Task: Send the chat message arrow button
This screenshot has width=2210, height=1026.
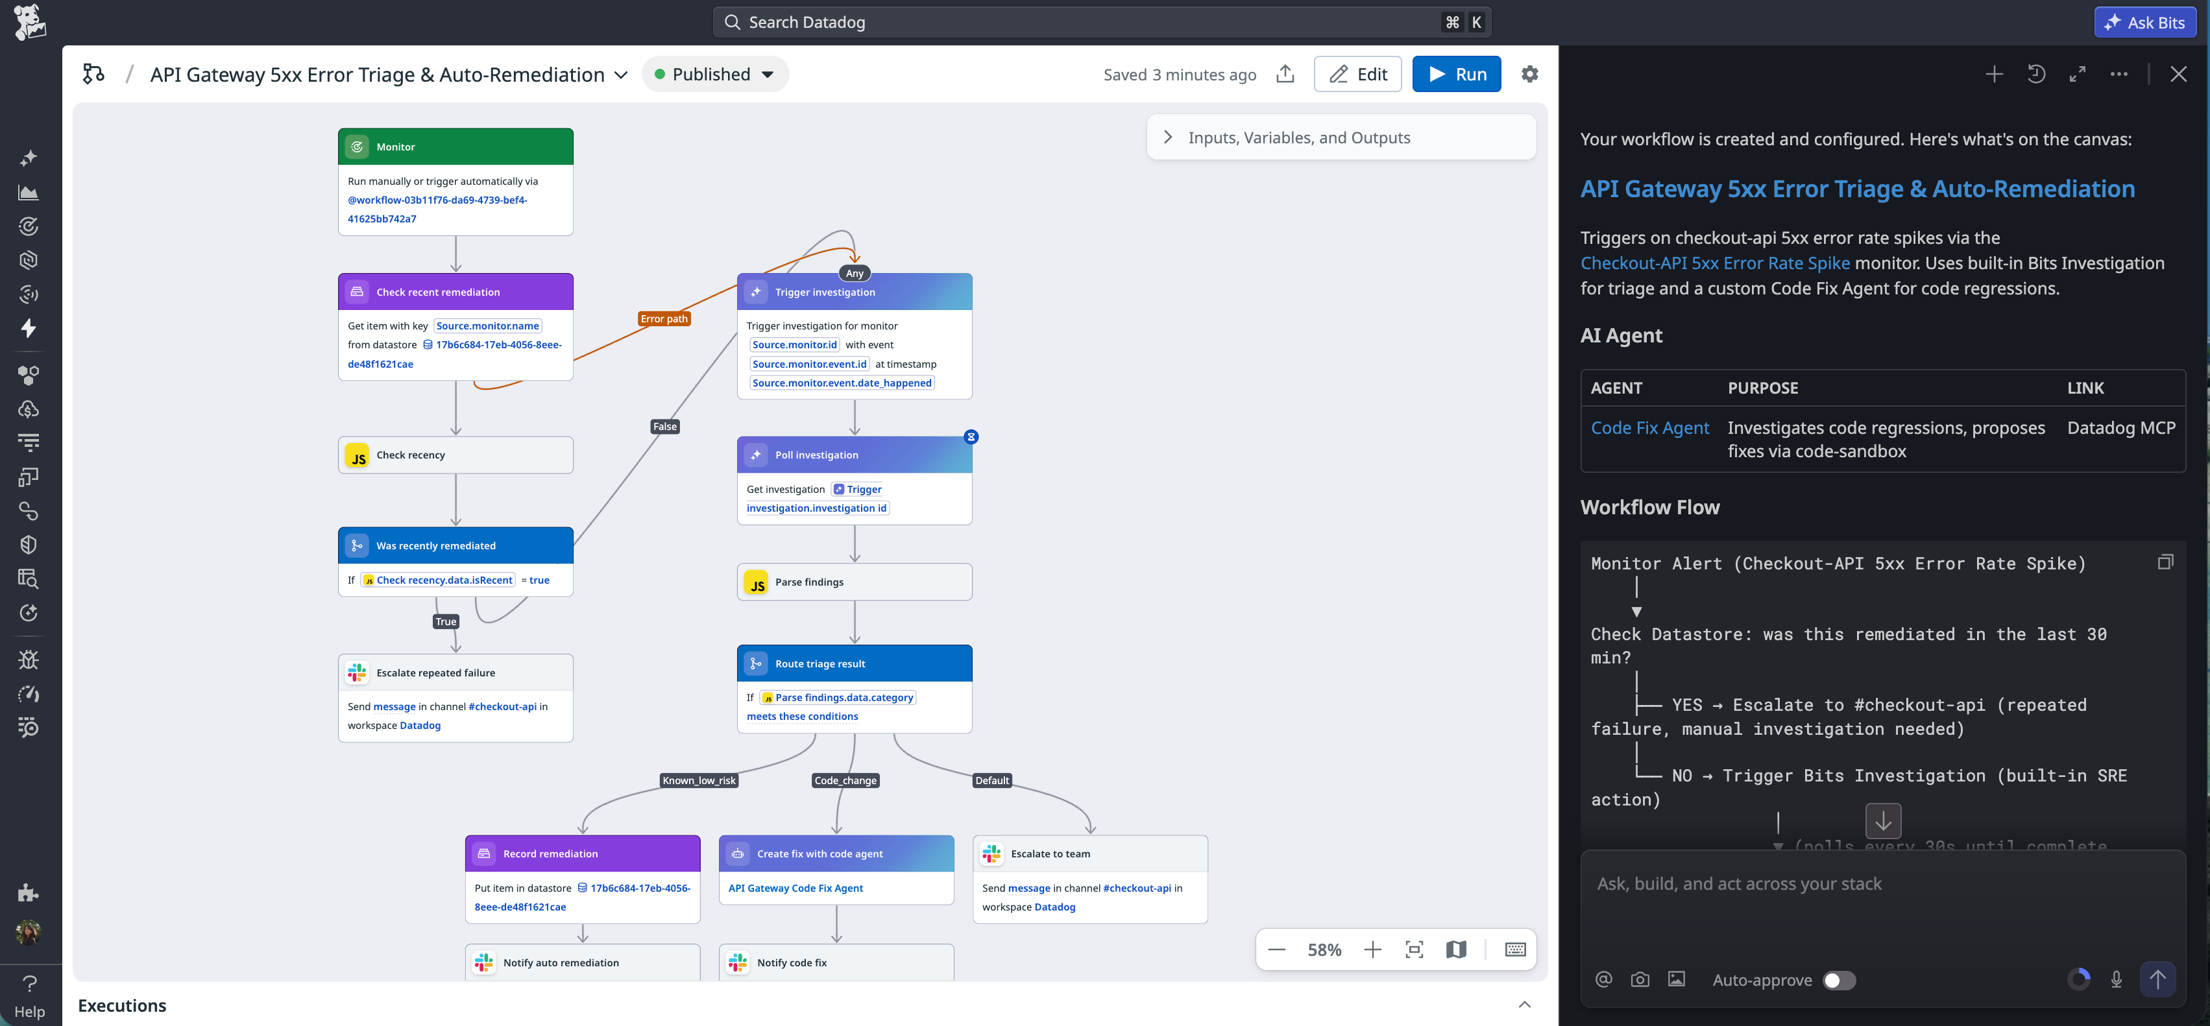Action: point(2157,980)
